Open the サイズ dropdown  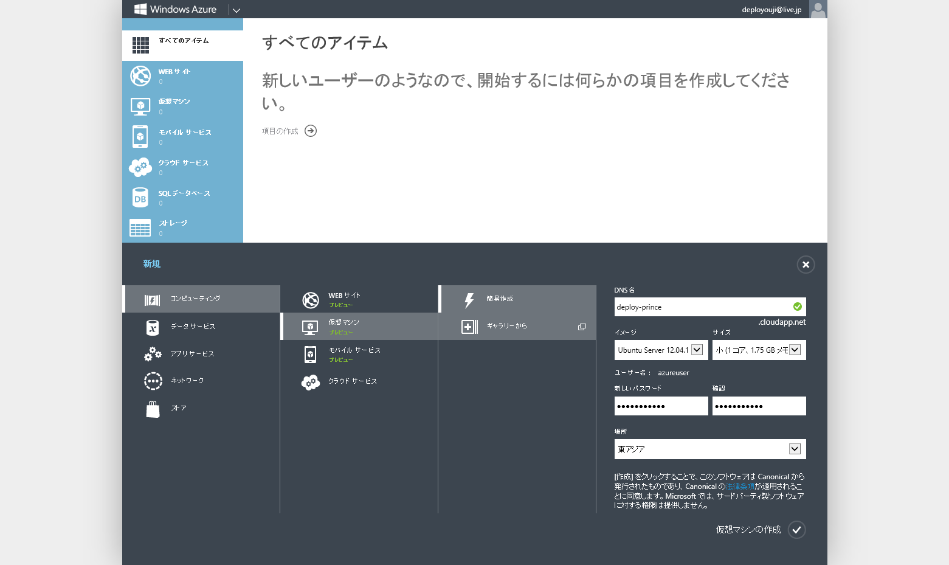pyautogui.click(x=759, y=350)
